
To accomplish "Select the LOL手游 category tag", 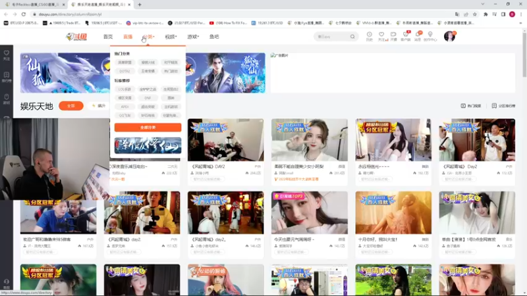I will (125, 89).
